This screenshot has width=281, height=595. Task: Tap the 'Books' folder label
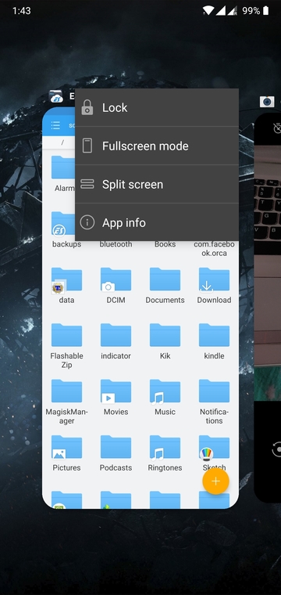click(165, 244)
